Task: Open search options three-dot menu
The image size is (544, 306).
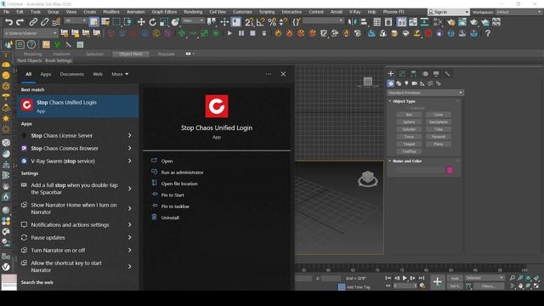Action: [269, 74]
